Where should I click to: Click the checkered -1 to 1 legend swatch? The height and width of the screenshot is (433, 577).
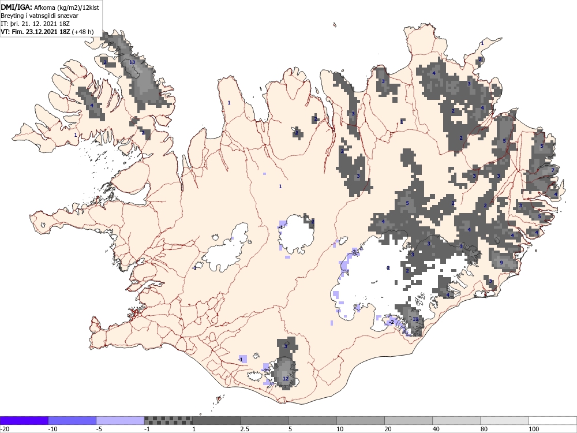click(x=168, y=420)
